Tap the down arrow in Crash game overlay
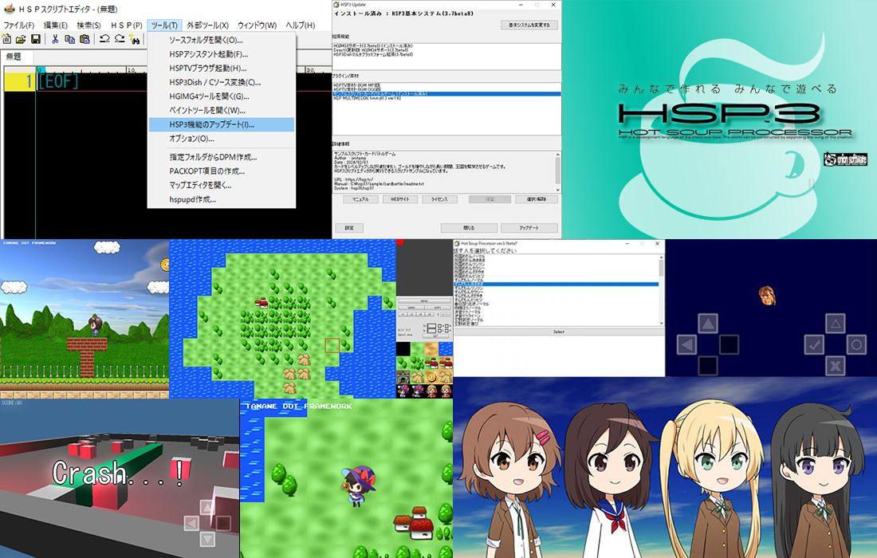 tap(207, 539)
